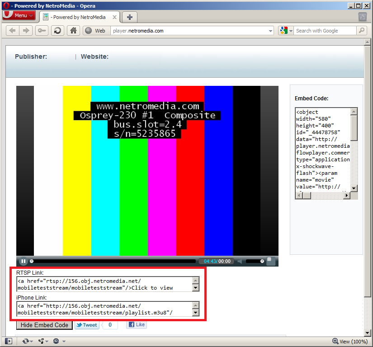Open the password manager key button

click(x=42, y=31)
